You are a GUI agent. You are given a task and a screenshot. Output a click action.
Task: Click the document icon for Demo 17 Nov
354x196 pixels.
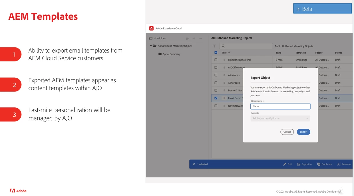click(x=224, y=90)
